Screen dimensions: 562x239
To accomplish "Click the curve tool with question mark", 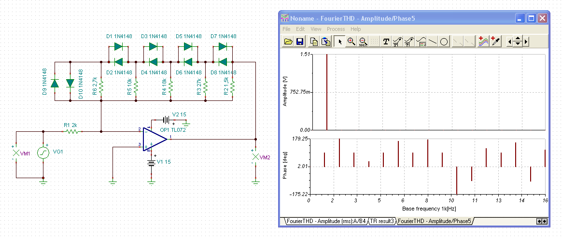I will pos(409,42).
